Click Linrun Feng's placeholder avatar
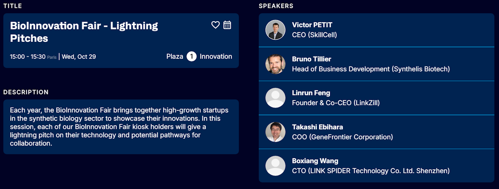This screenshot has height=189, width=499. tap(275, 98)
